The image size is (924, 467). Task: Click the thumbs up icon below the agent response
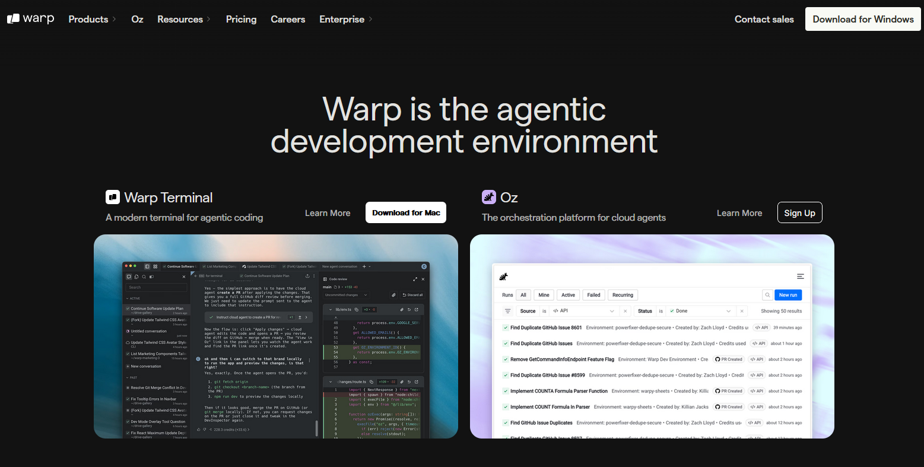pyautogui.click(x=199, y=429)
